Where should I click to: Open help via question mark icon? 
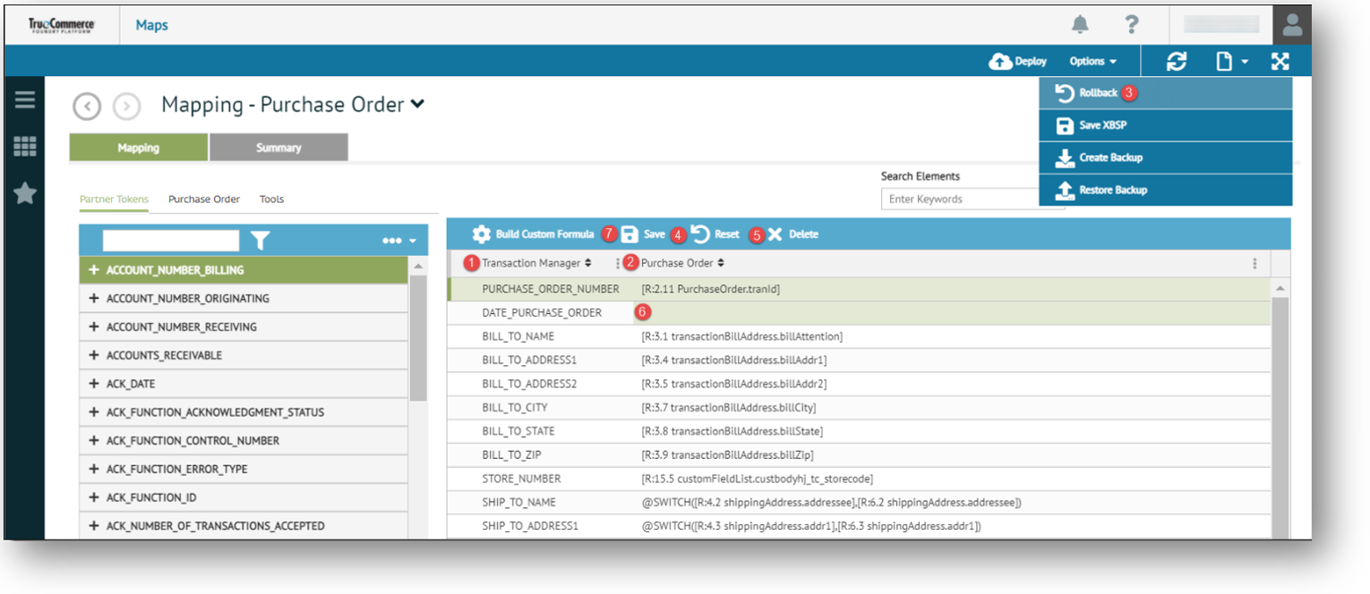click(1132, 25)
